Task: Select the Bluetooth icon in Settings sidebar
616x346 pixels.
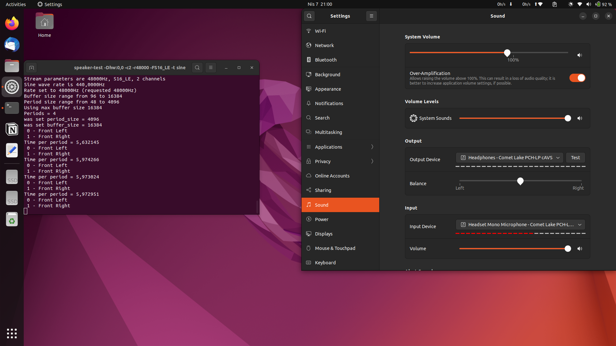Action: pyautogui.click(x=309, y=60)
